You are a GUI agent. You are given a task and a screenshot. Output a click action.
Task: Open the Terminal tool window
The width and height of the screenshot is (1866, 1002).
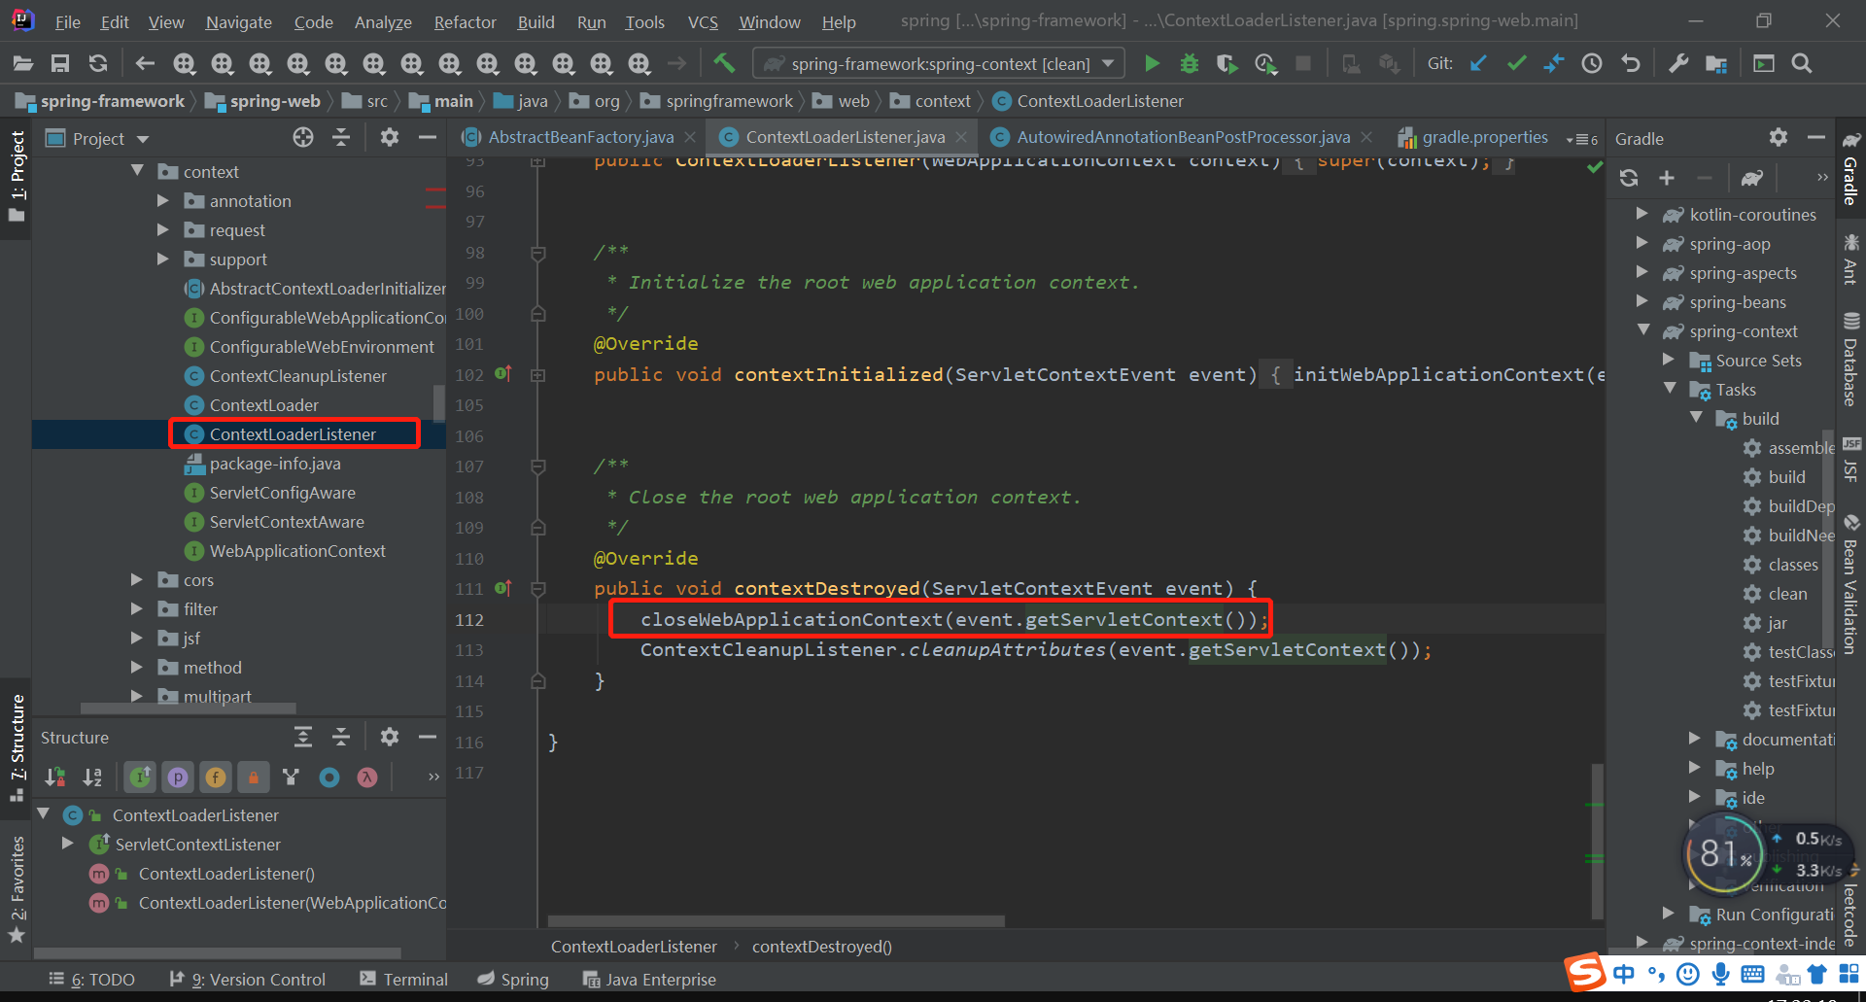[404, 979]
